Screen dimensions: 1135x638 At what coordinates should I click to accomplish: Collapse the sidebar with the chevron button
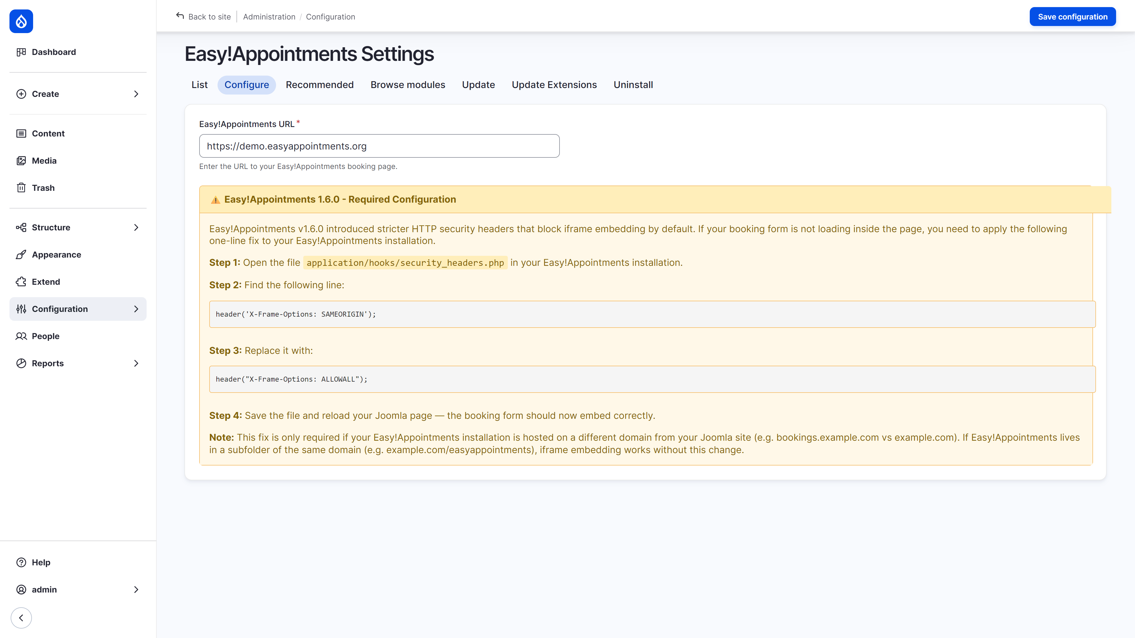click(x=21, y=618)
